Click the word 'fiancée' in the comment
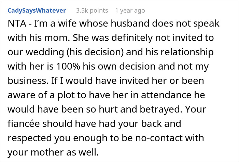 click(24, 123)
